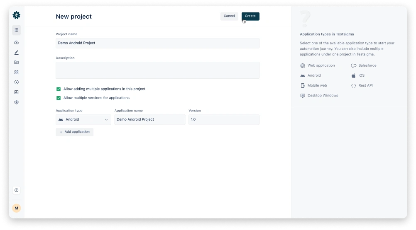Open the user avatar M menu

pyautogui.click(x=16, y=208)
